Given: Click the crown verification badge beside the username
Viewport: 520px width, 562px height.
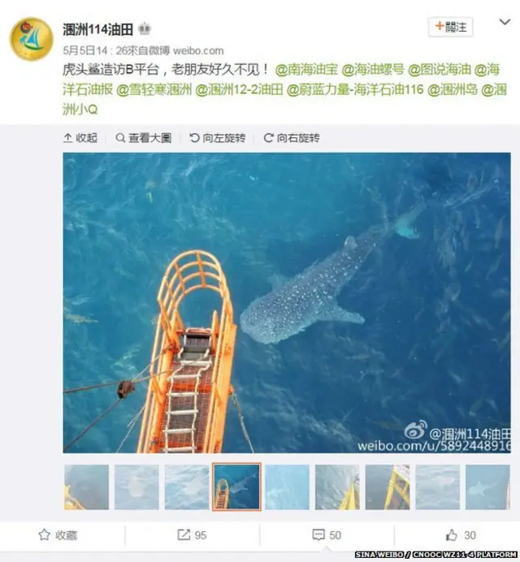Looking at the screenshot, I should click(x=144, y=28).
